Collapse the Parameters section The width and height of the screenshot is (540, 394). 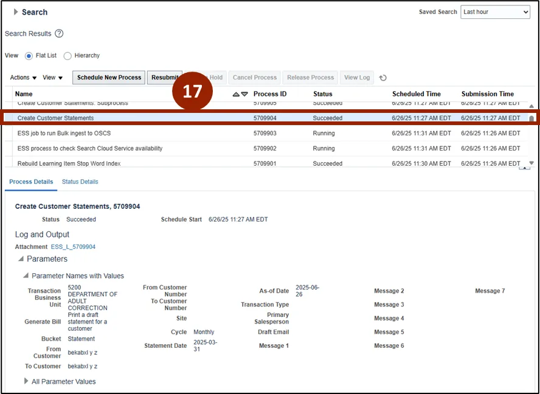pyautogui.click(x=21, y=259)
